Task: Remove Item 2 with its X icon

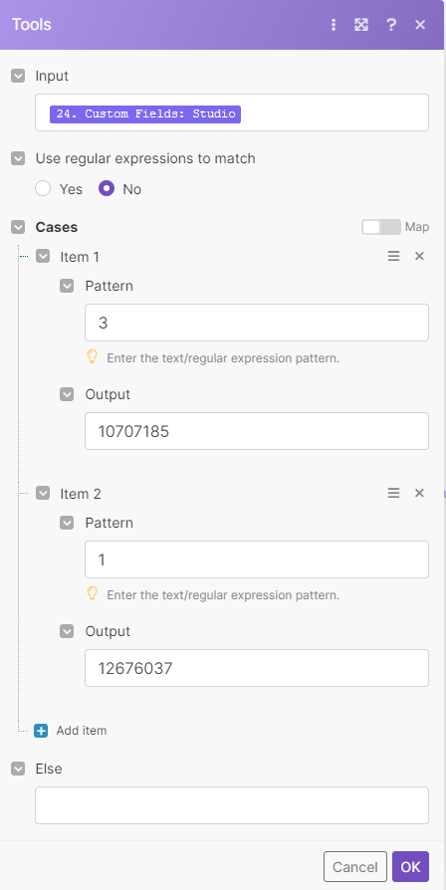Action: (x=419, y=493)
